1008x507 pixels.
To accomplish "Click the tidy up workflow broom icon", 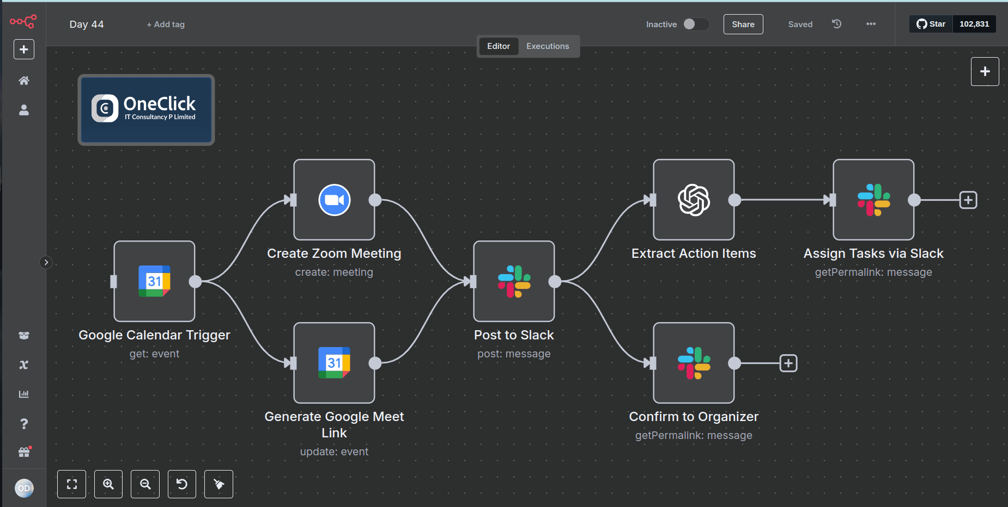I will pyautogui.click(x=218, y=484).
